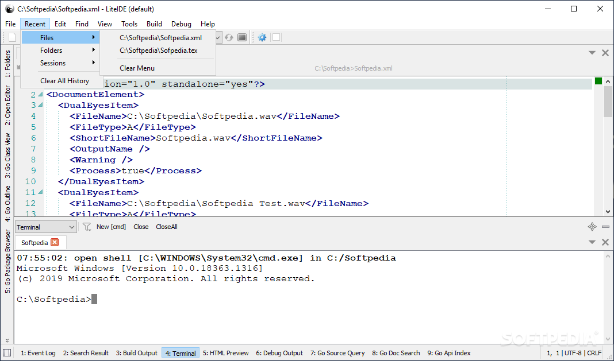This screenshot has height=361, width=614.
Task: Toggle the 3: Go Class View panel
Action: pos(7,156)
